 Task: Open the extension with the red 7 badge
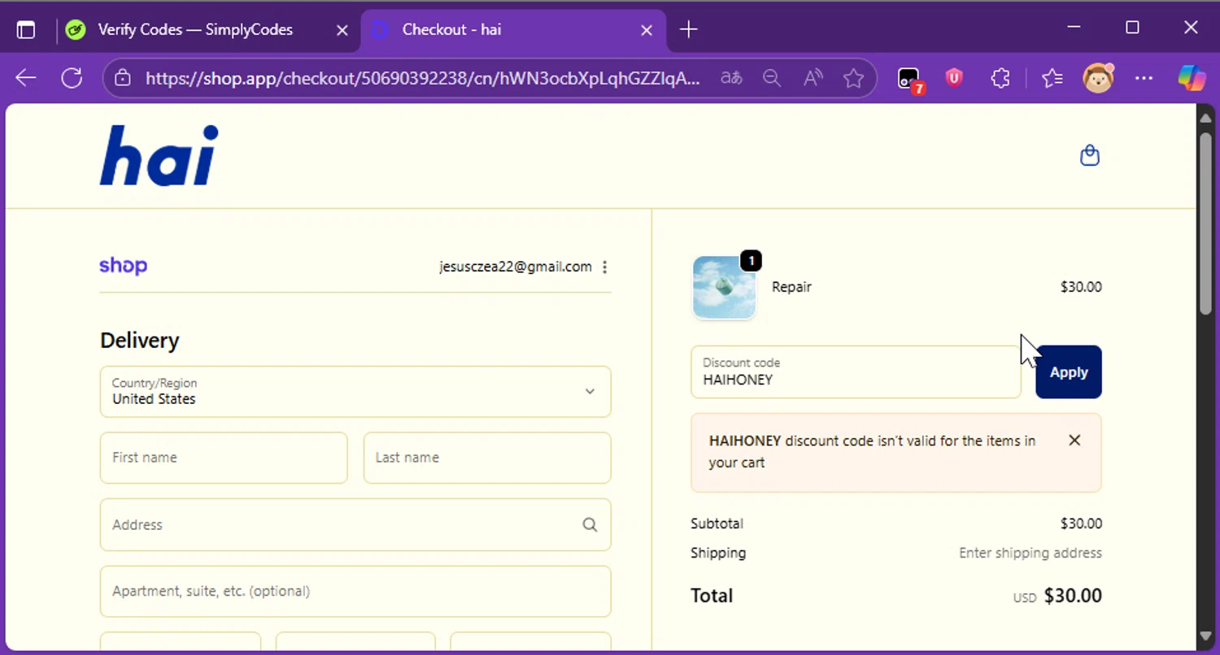(x=910, y=79)
